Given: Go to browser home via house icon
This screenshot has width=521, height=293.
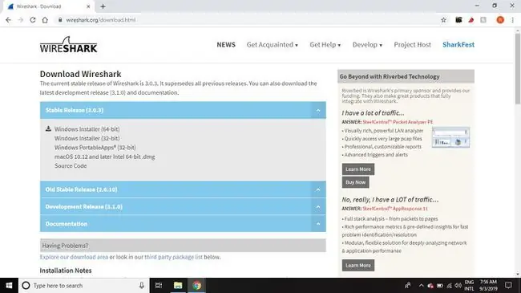Looking at the screenshot, I should pyautogui.click(x=45, y=20).
